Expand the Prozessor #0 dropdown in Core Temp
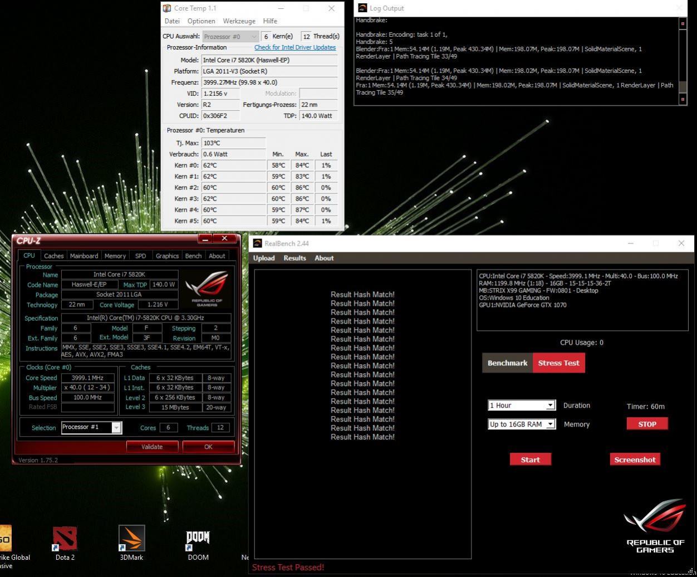 pyautogui.click(x=230, y=36)
